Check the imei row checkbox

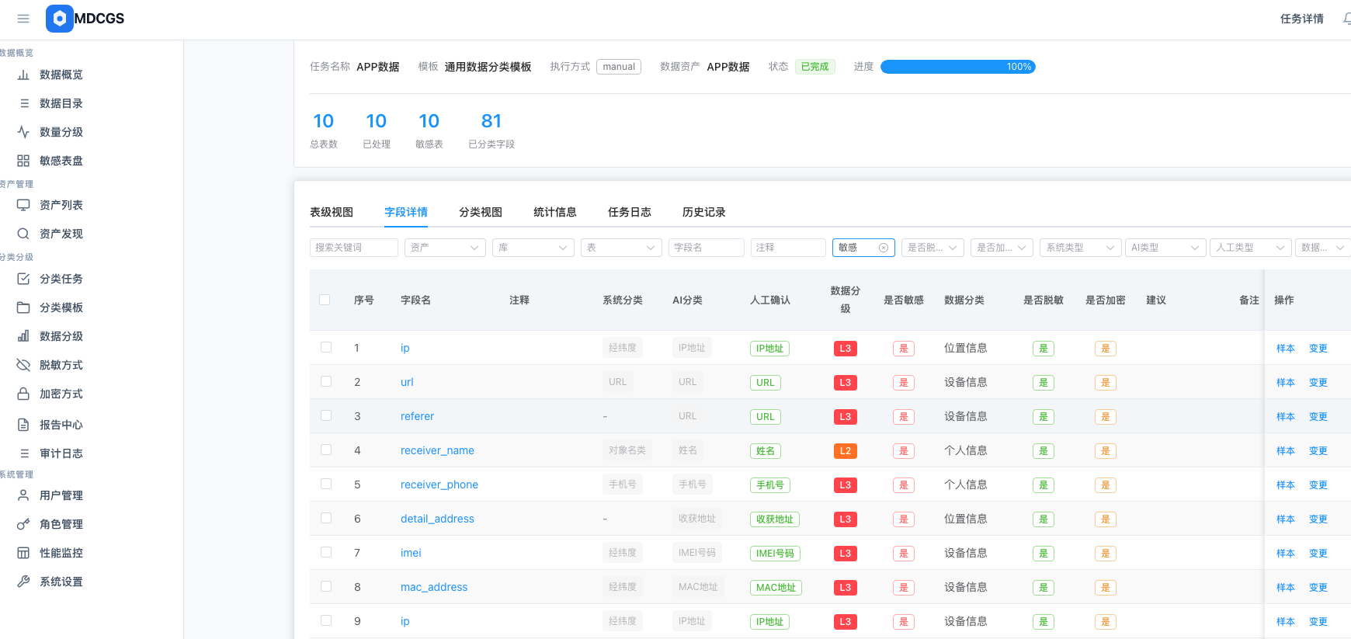[x=326, y=553]
